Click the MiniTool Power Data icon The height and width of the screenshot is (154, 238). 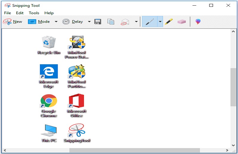[x=77, y=42]
